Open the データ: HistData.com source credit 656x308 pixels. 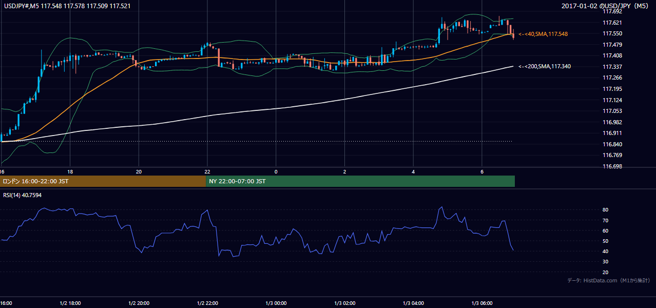click(609, 280)
